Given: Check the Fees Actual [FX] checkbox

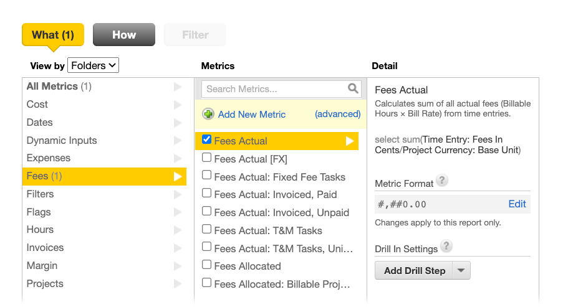Looking at the screenshot, I should 206,158.
